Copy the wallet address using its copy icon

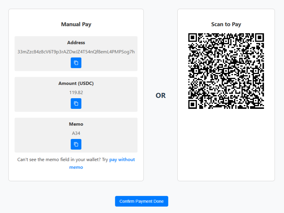tap(76, 63)
